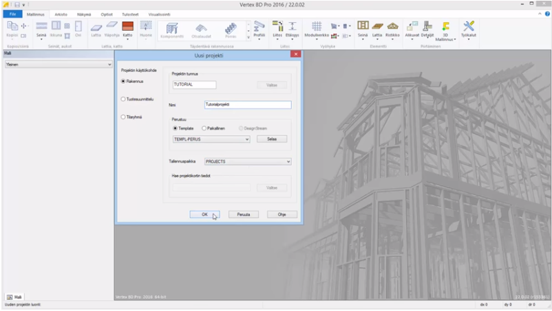Click the Lattia floor icon
This screenshot has height=311, width=552.
(x=96, y=27)
